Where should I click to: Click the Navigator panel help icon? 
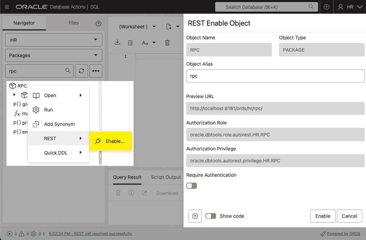99,24
